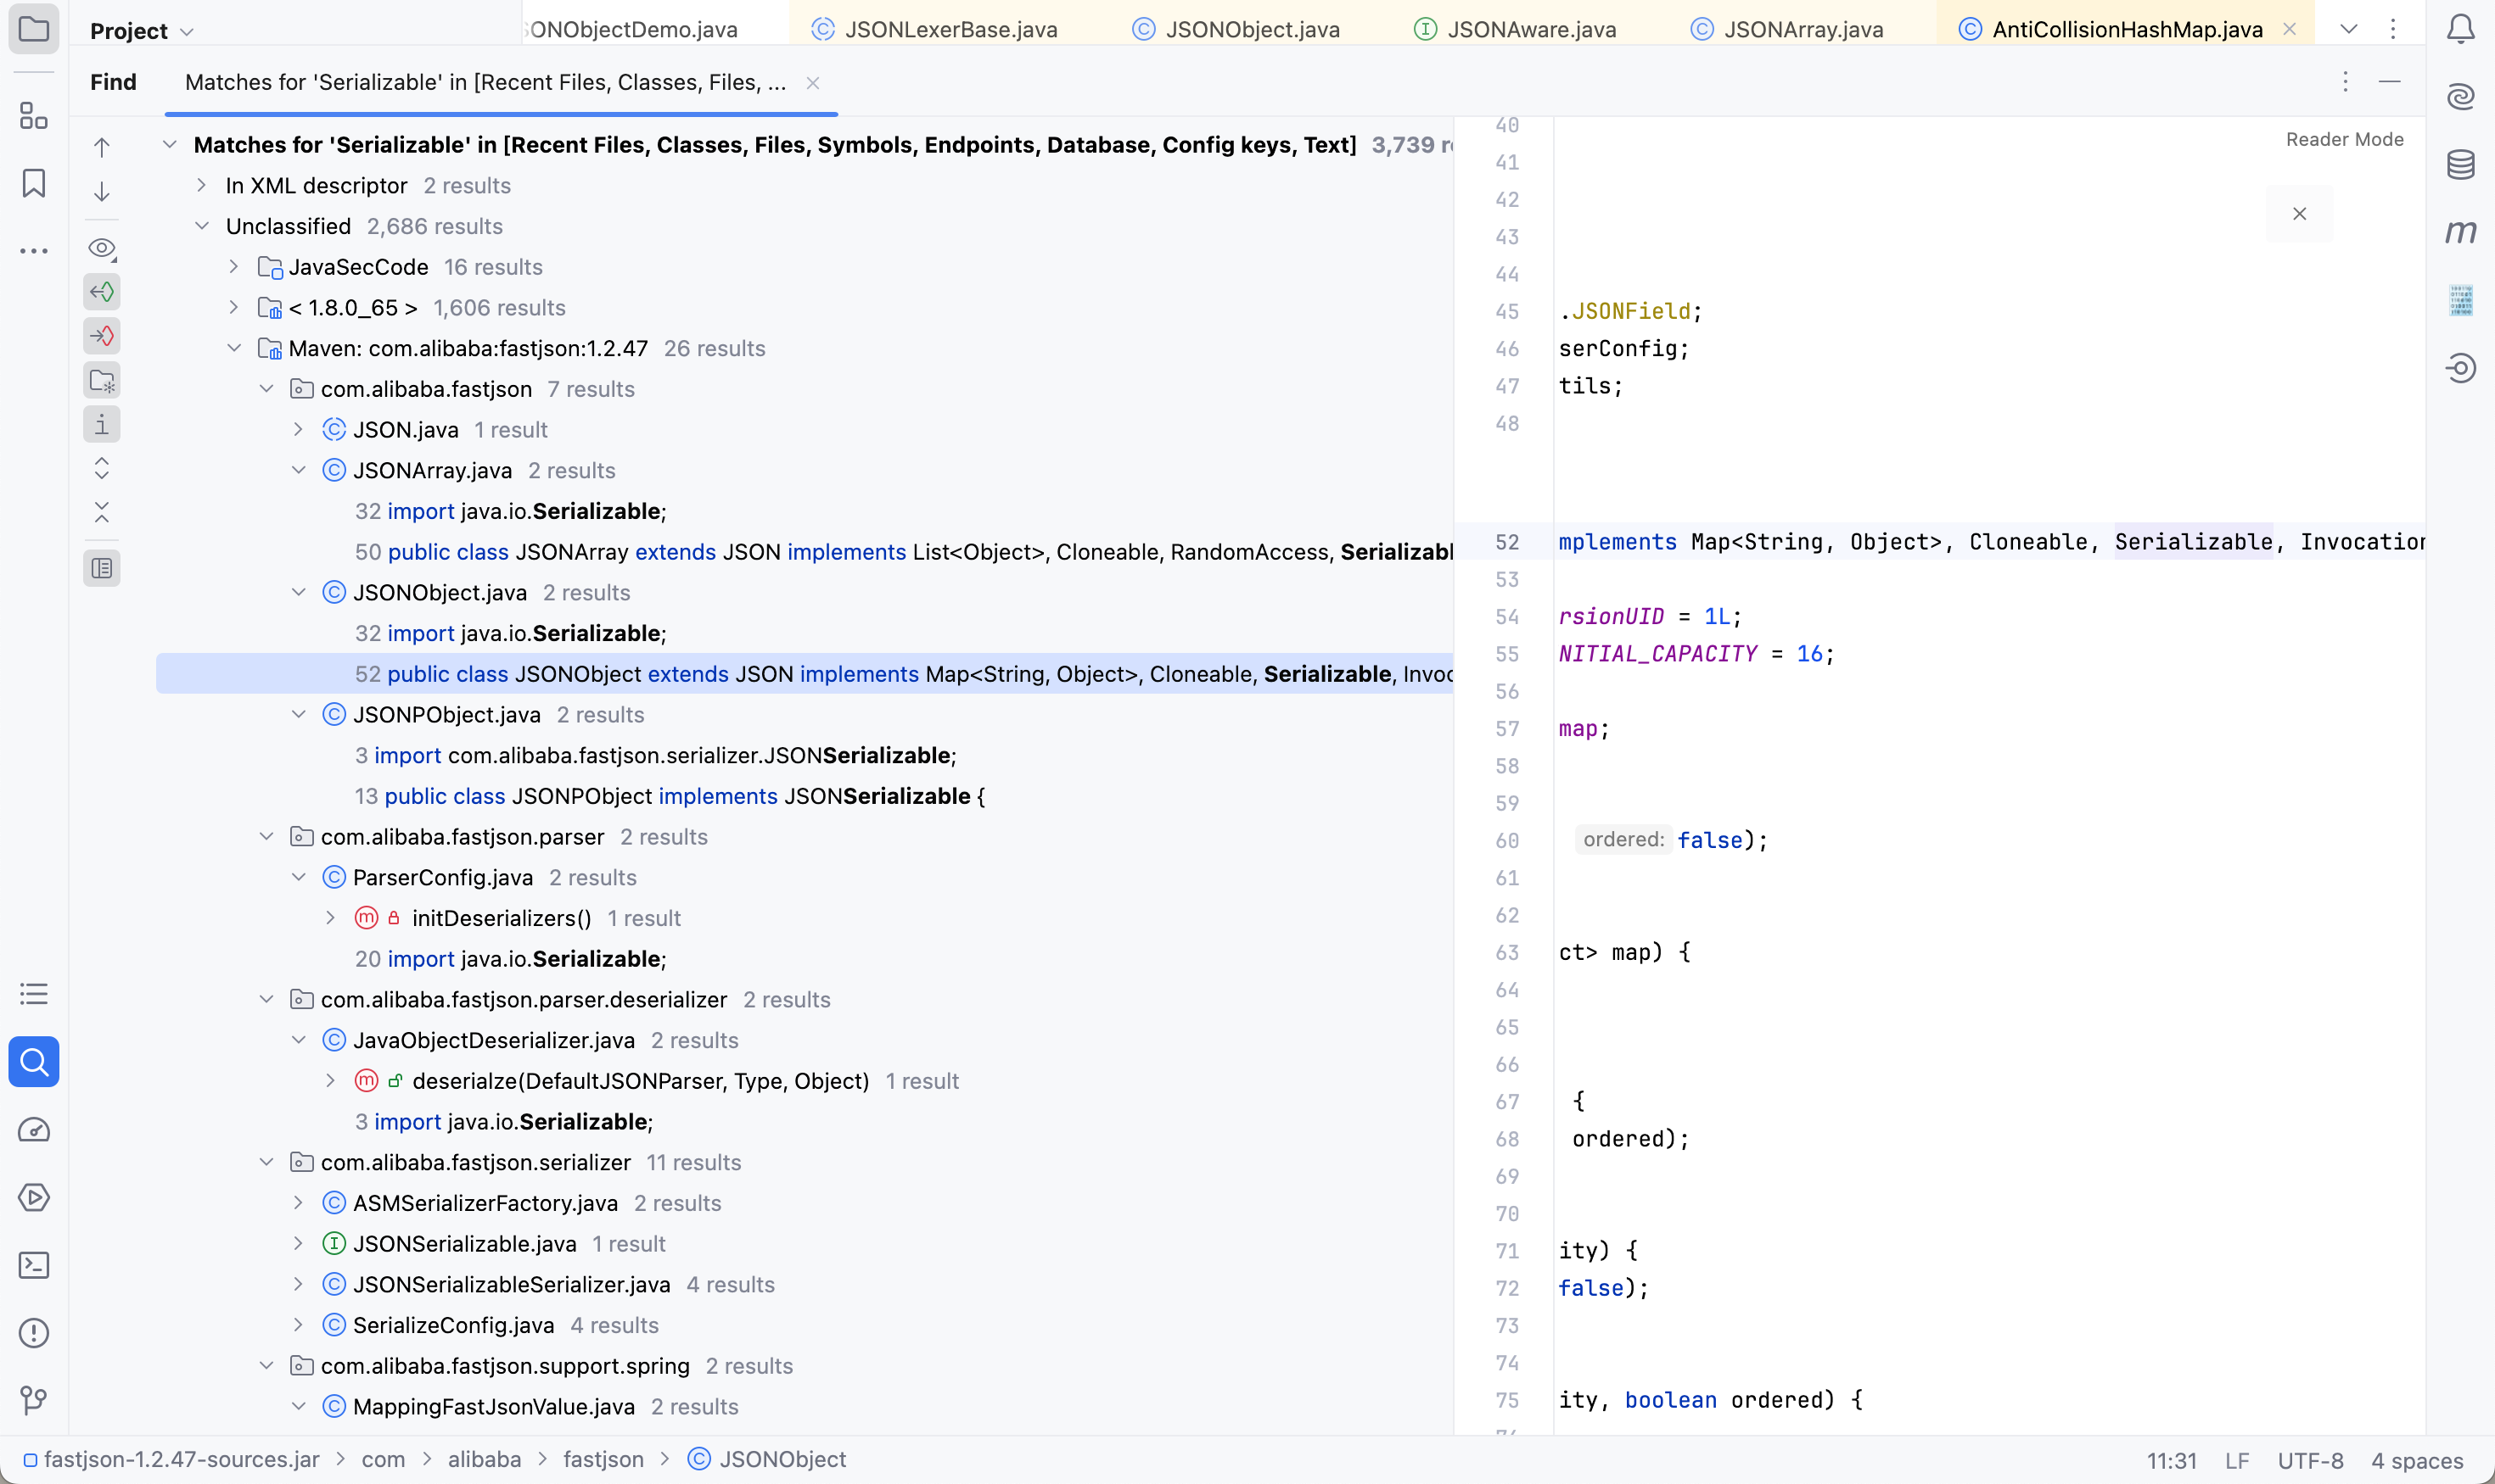2495x1484 pixels.
Task: Toggle show read access filter button
Action: pos(102,292)
